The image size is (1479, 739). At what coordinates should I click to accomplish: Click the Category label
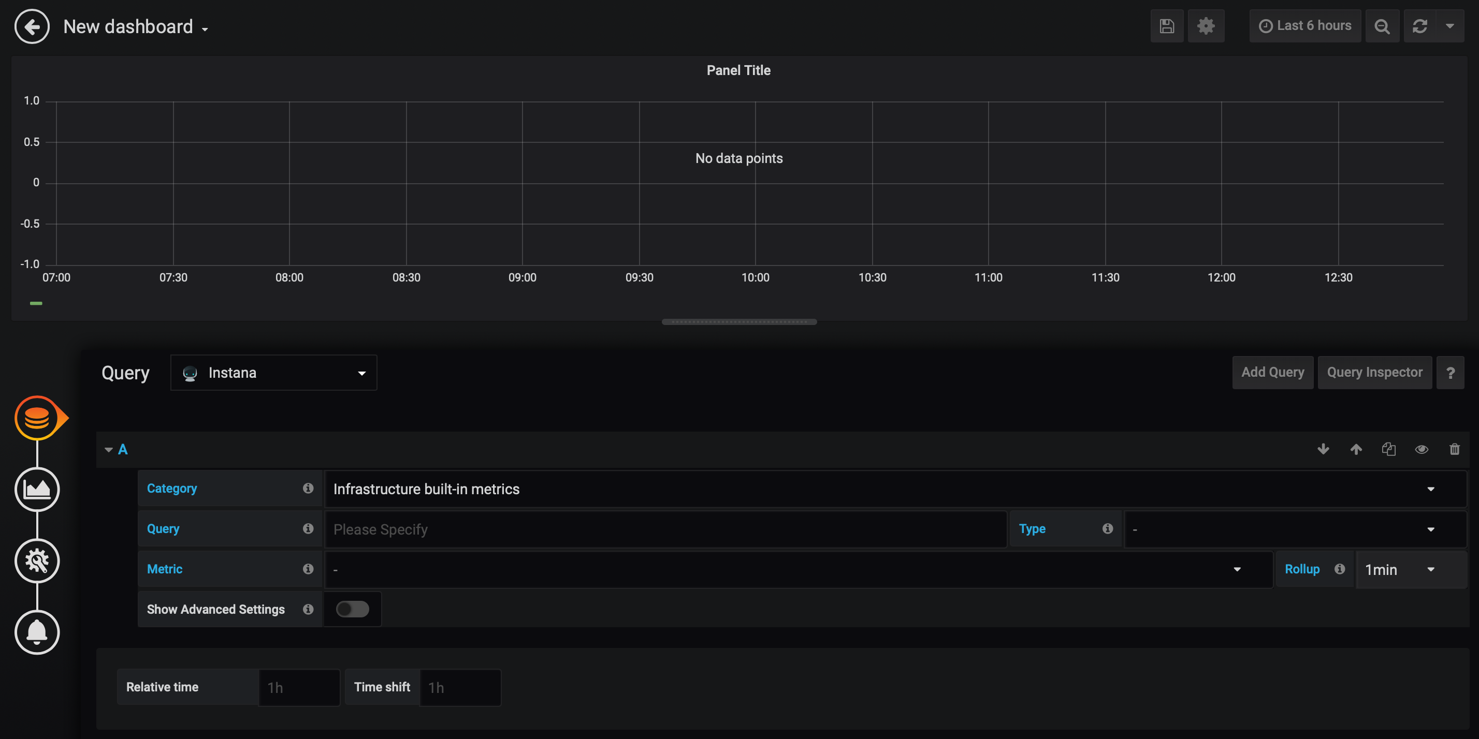[172, 489]
